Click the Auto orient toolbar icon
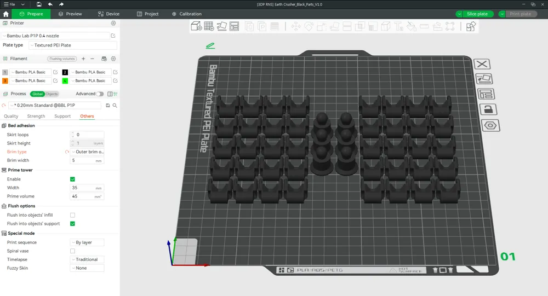This screenshot has width=548, height=296. 221,26
